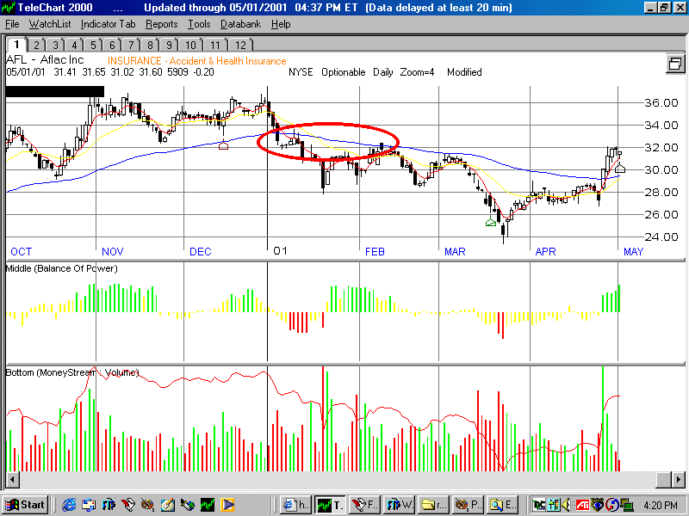Click the DEC month label
The height and width of the screenshot is (516, 689).
(x=201, y=252)
